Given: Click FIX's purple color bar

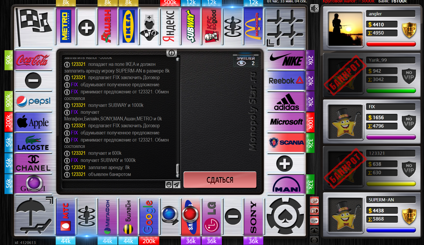Looking at the screenshot, I should pyautogui.click(x=391, y=137).
